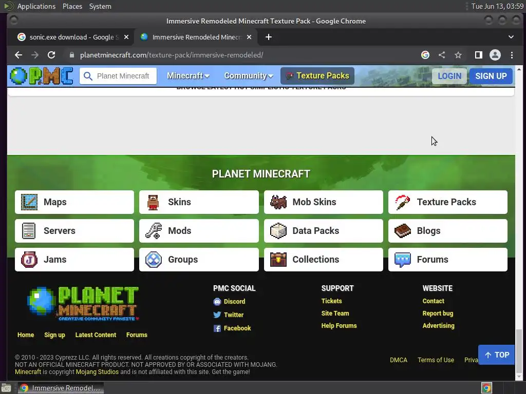Click the Facebook logo icon
The width and height of the screenshot is (526, 394).
[x=217, y=328]
